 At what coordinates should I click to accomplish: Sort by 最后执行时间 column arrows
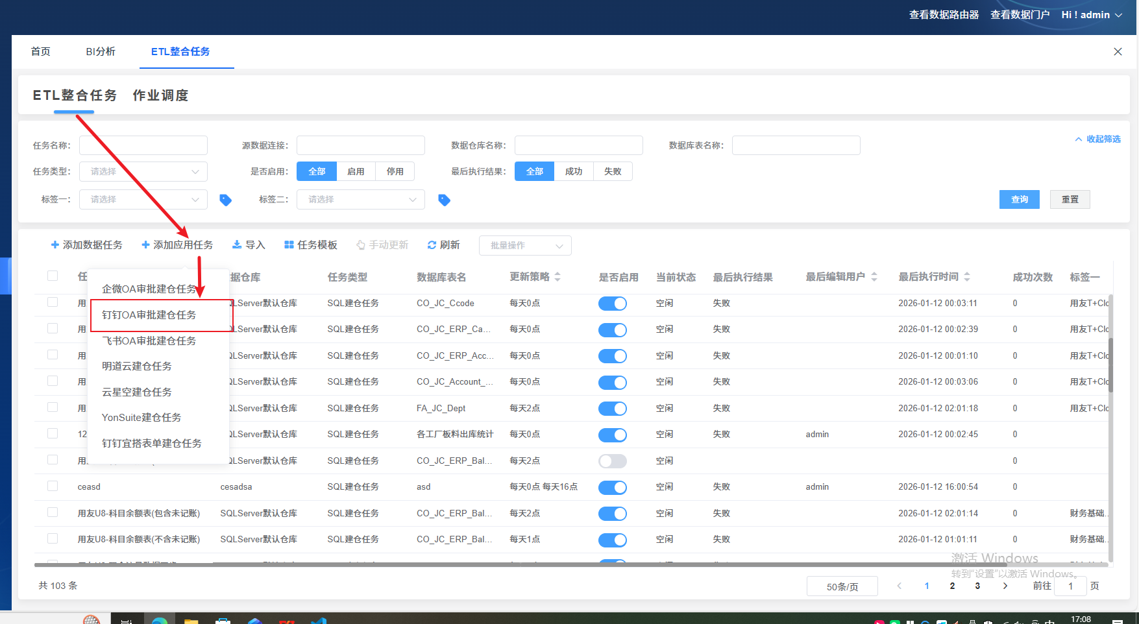(x=967, y=277)
